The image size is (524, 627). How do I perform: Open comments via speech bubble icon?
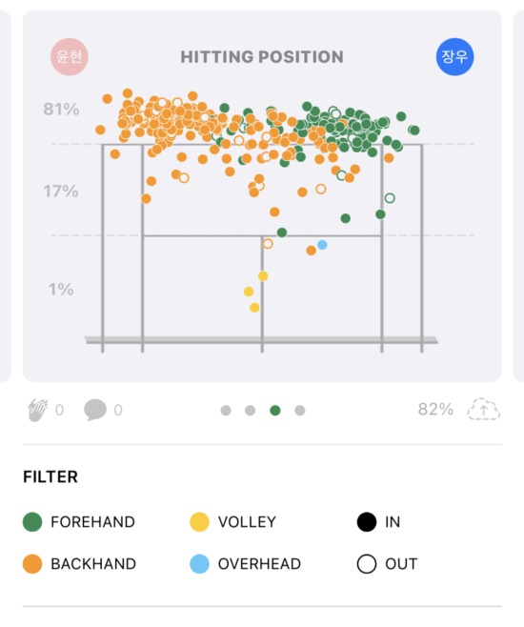point(95,410)
